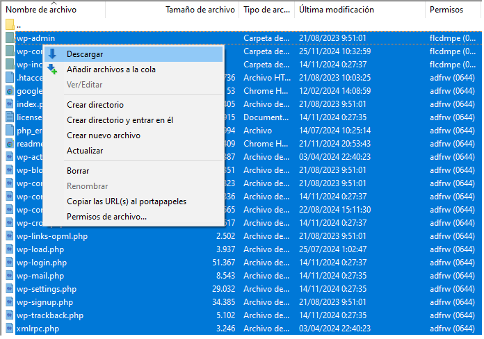Click the green add-to-queue icon in the menu
Image resolution: width=484 pixels, height=339 pixels.
click(52, 69)
